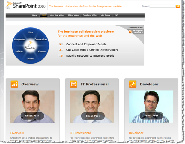
Task: Click the IT Professional database icon
Action: point(73,84)
